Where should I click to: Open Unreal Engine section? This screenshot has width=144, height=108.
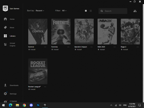(12, 44)
